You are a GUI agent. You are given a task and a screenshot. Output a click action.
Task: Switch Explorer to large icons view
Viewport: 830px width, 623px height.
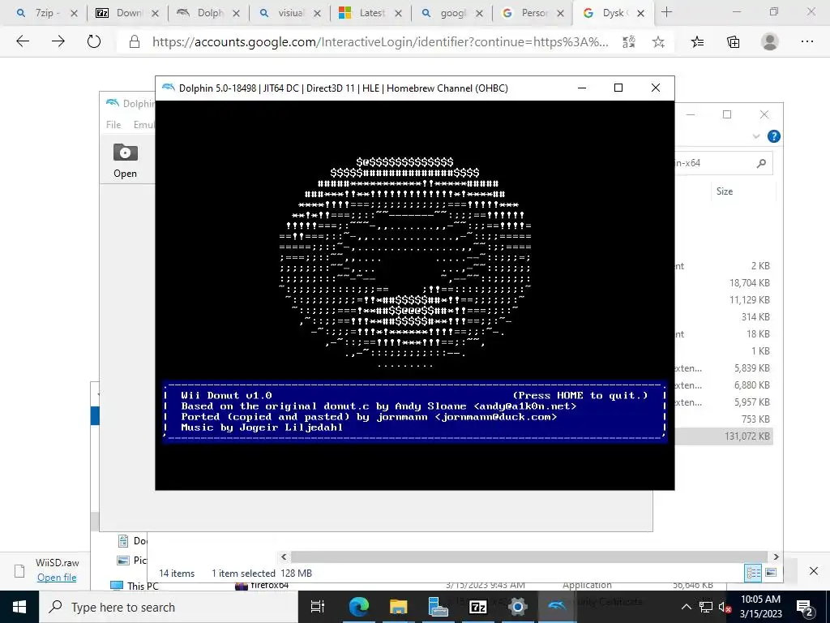[771, 573]
